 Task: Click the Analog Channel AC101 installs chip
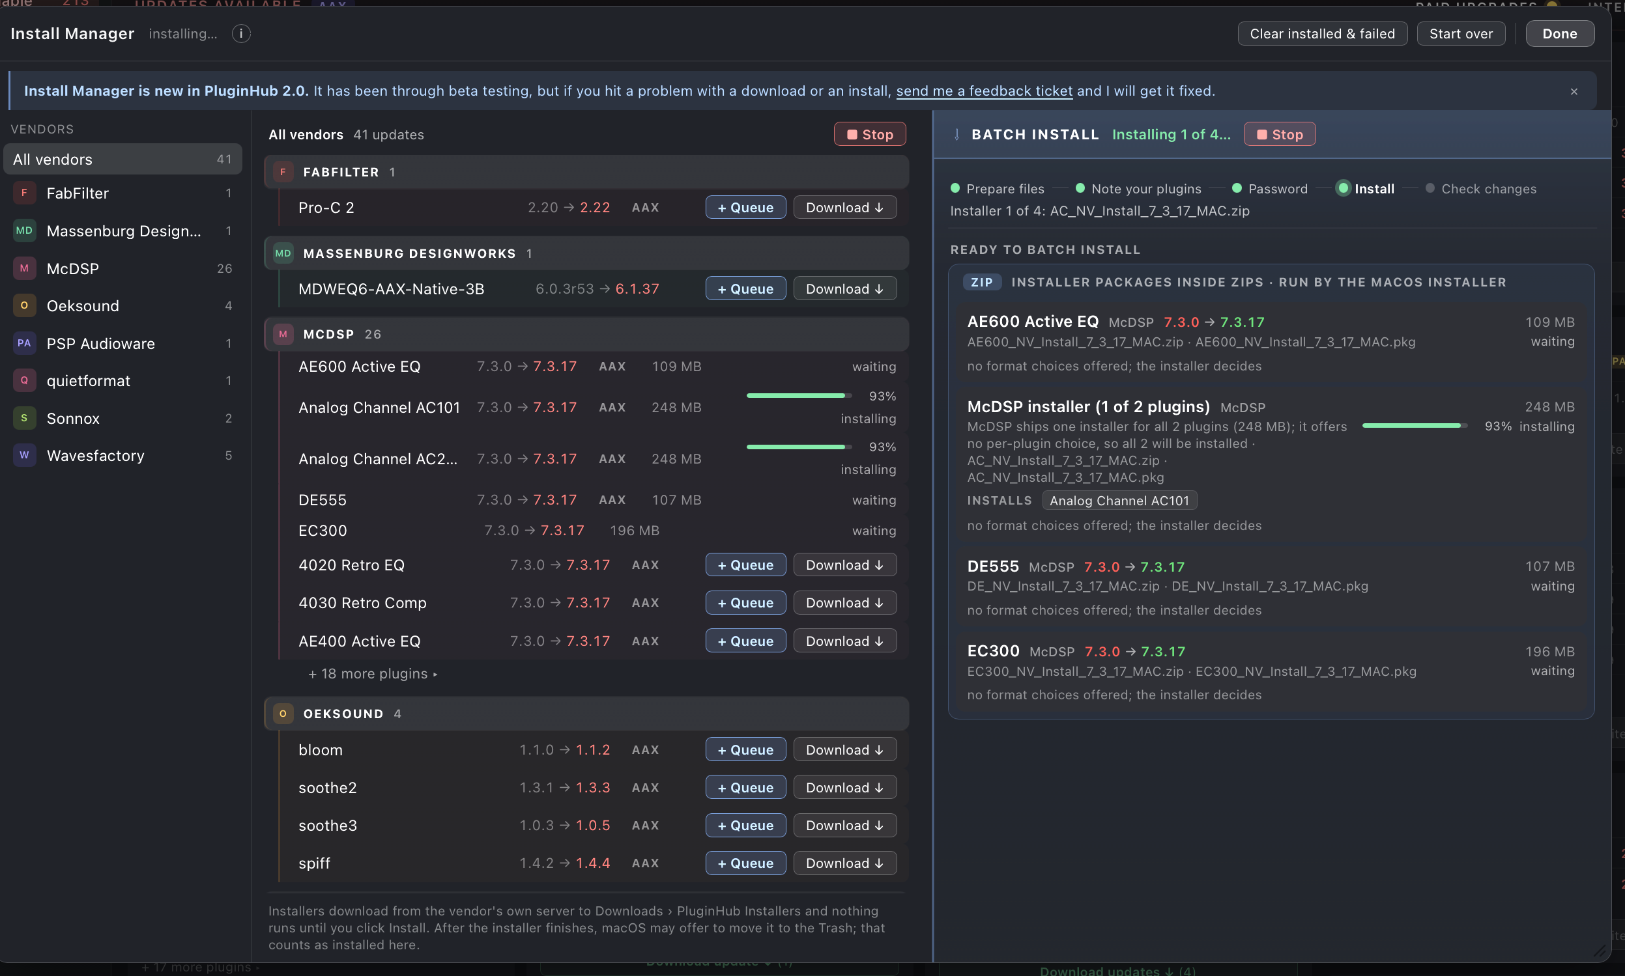(x=1119, y=501)
